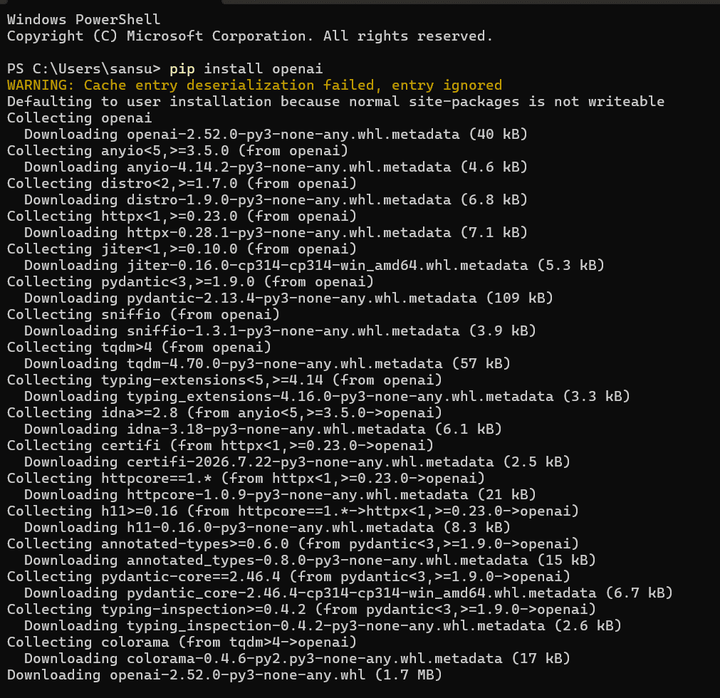Click the openai-2.52.0 metadata download line
The height and width of the screenshot is (698, 720).
tap(276, 135)
